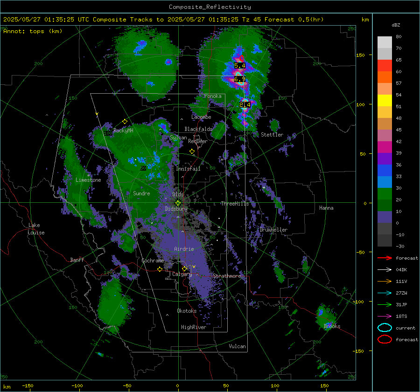Screen dimensions: 420x392
Task: Click the yellow diamond marker beside RockyMH
Action: (125, 122)
